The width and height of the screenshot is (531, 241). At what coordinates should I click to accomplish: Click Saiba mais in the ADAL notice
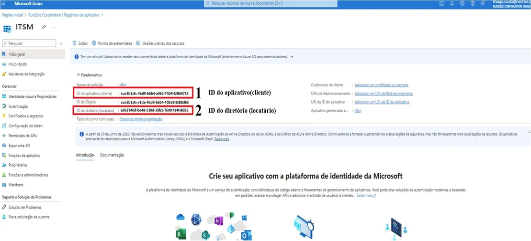(x=222, y=139)
